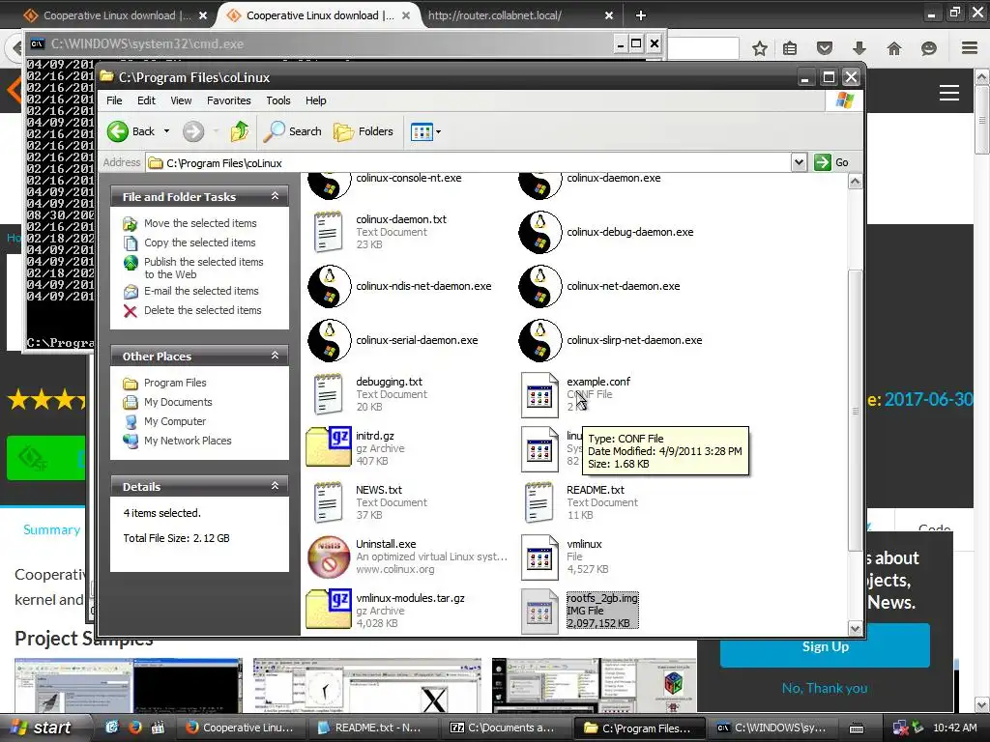The image size is (990, 742).
Task: Open the Favorites menu
Action: [228, 100]
